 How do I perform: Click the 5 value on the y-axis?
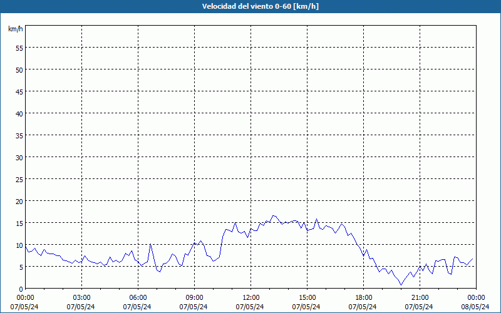click(x=21, y=267)
